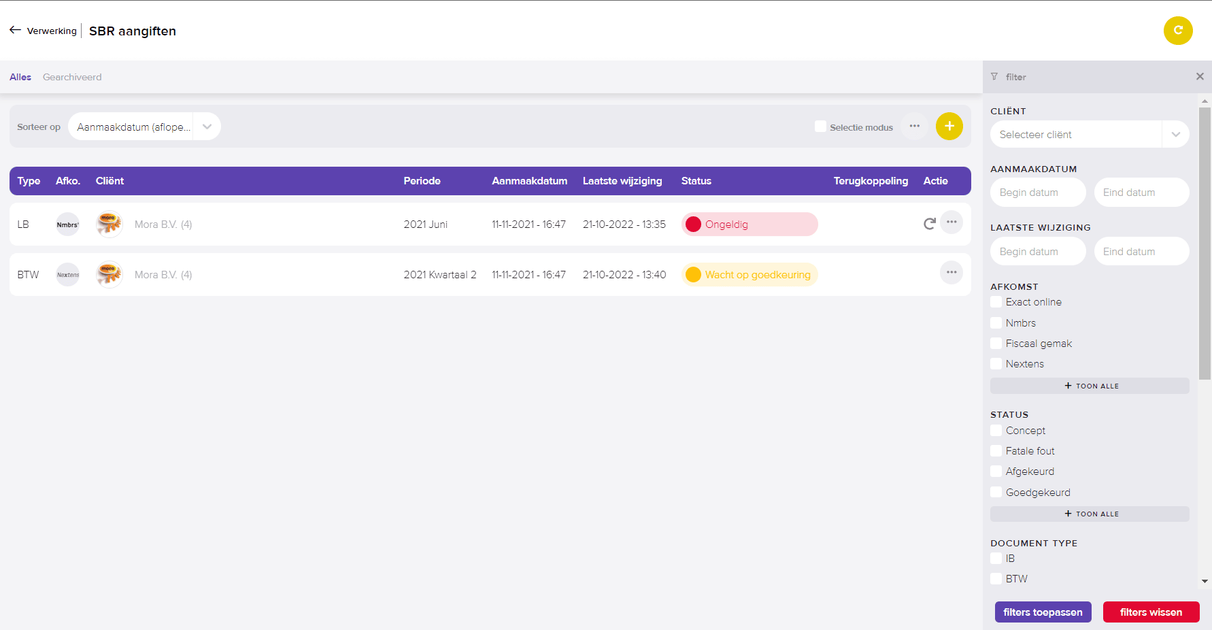Click filters toepassen button
Viewport: 1212px width, 630px height.
click(1043, 612)
